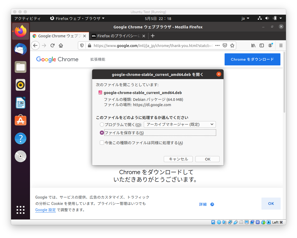This screenshot has width=297, height=238.
Task: Go to the Firefox home page
Action: 61,45
